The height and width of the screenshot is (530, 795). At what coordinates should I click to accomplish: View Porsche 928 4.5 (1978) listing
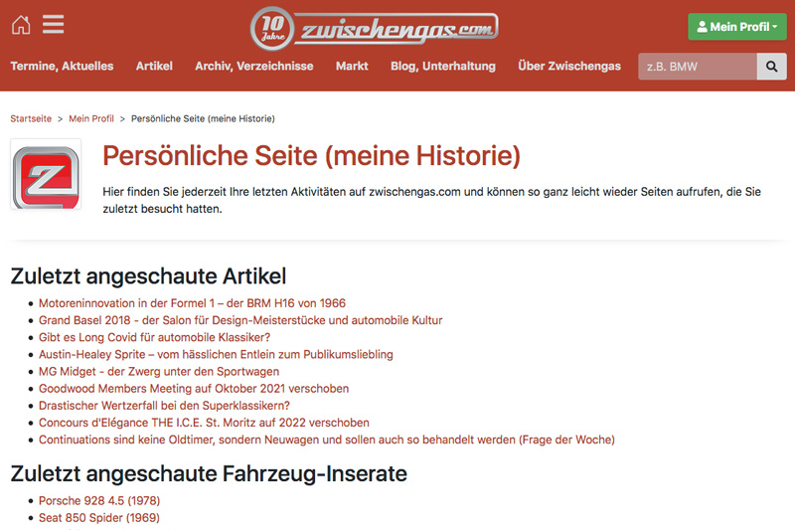click(99, 501)
